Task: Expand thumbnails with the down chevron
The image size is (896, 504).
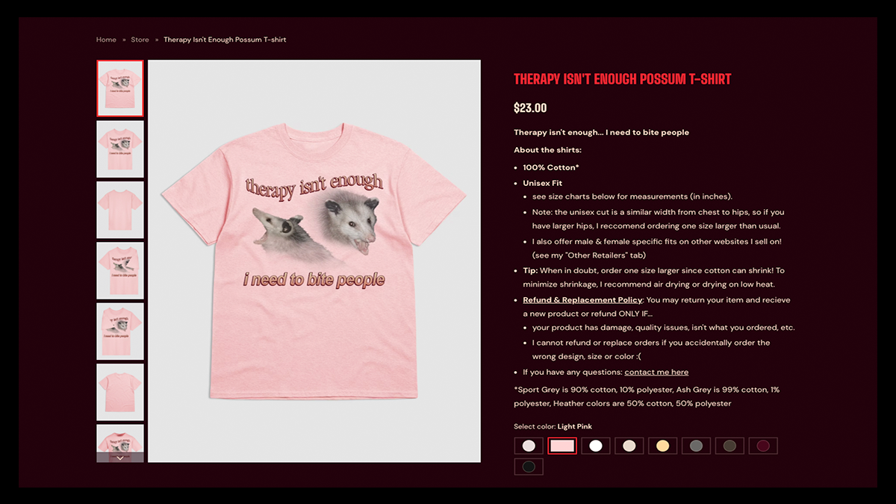Action: coord(120,457)
